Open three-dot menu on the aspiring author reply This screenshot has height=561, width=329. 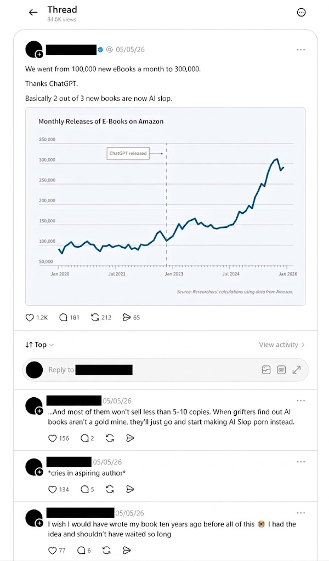coord(300,462)
